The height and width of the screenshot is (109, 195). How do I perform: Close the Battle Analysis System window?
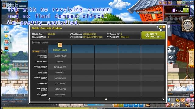click(164, 27)
